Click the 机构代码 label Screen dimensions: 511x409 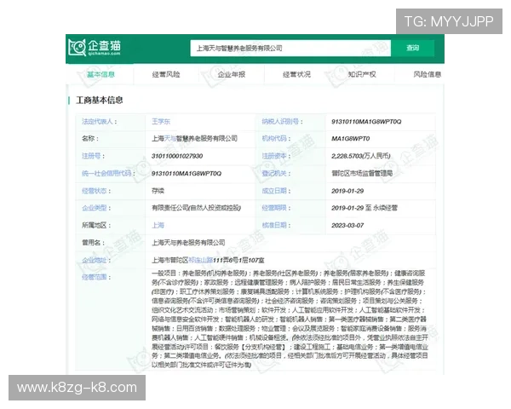click(276, 139)
